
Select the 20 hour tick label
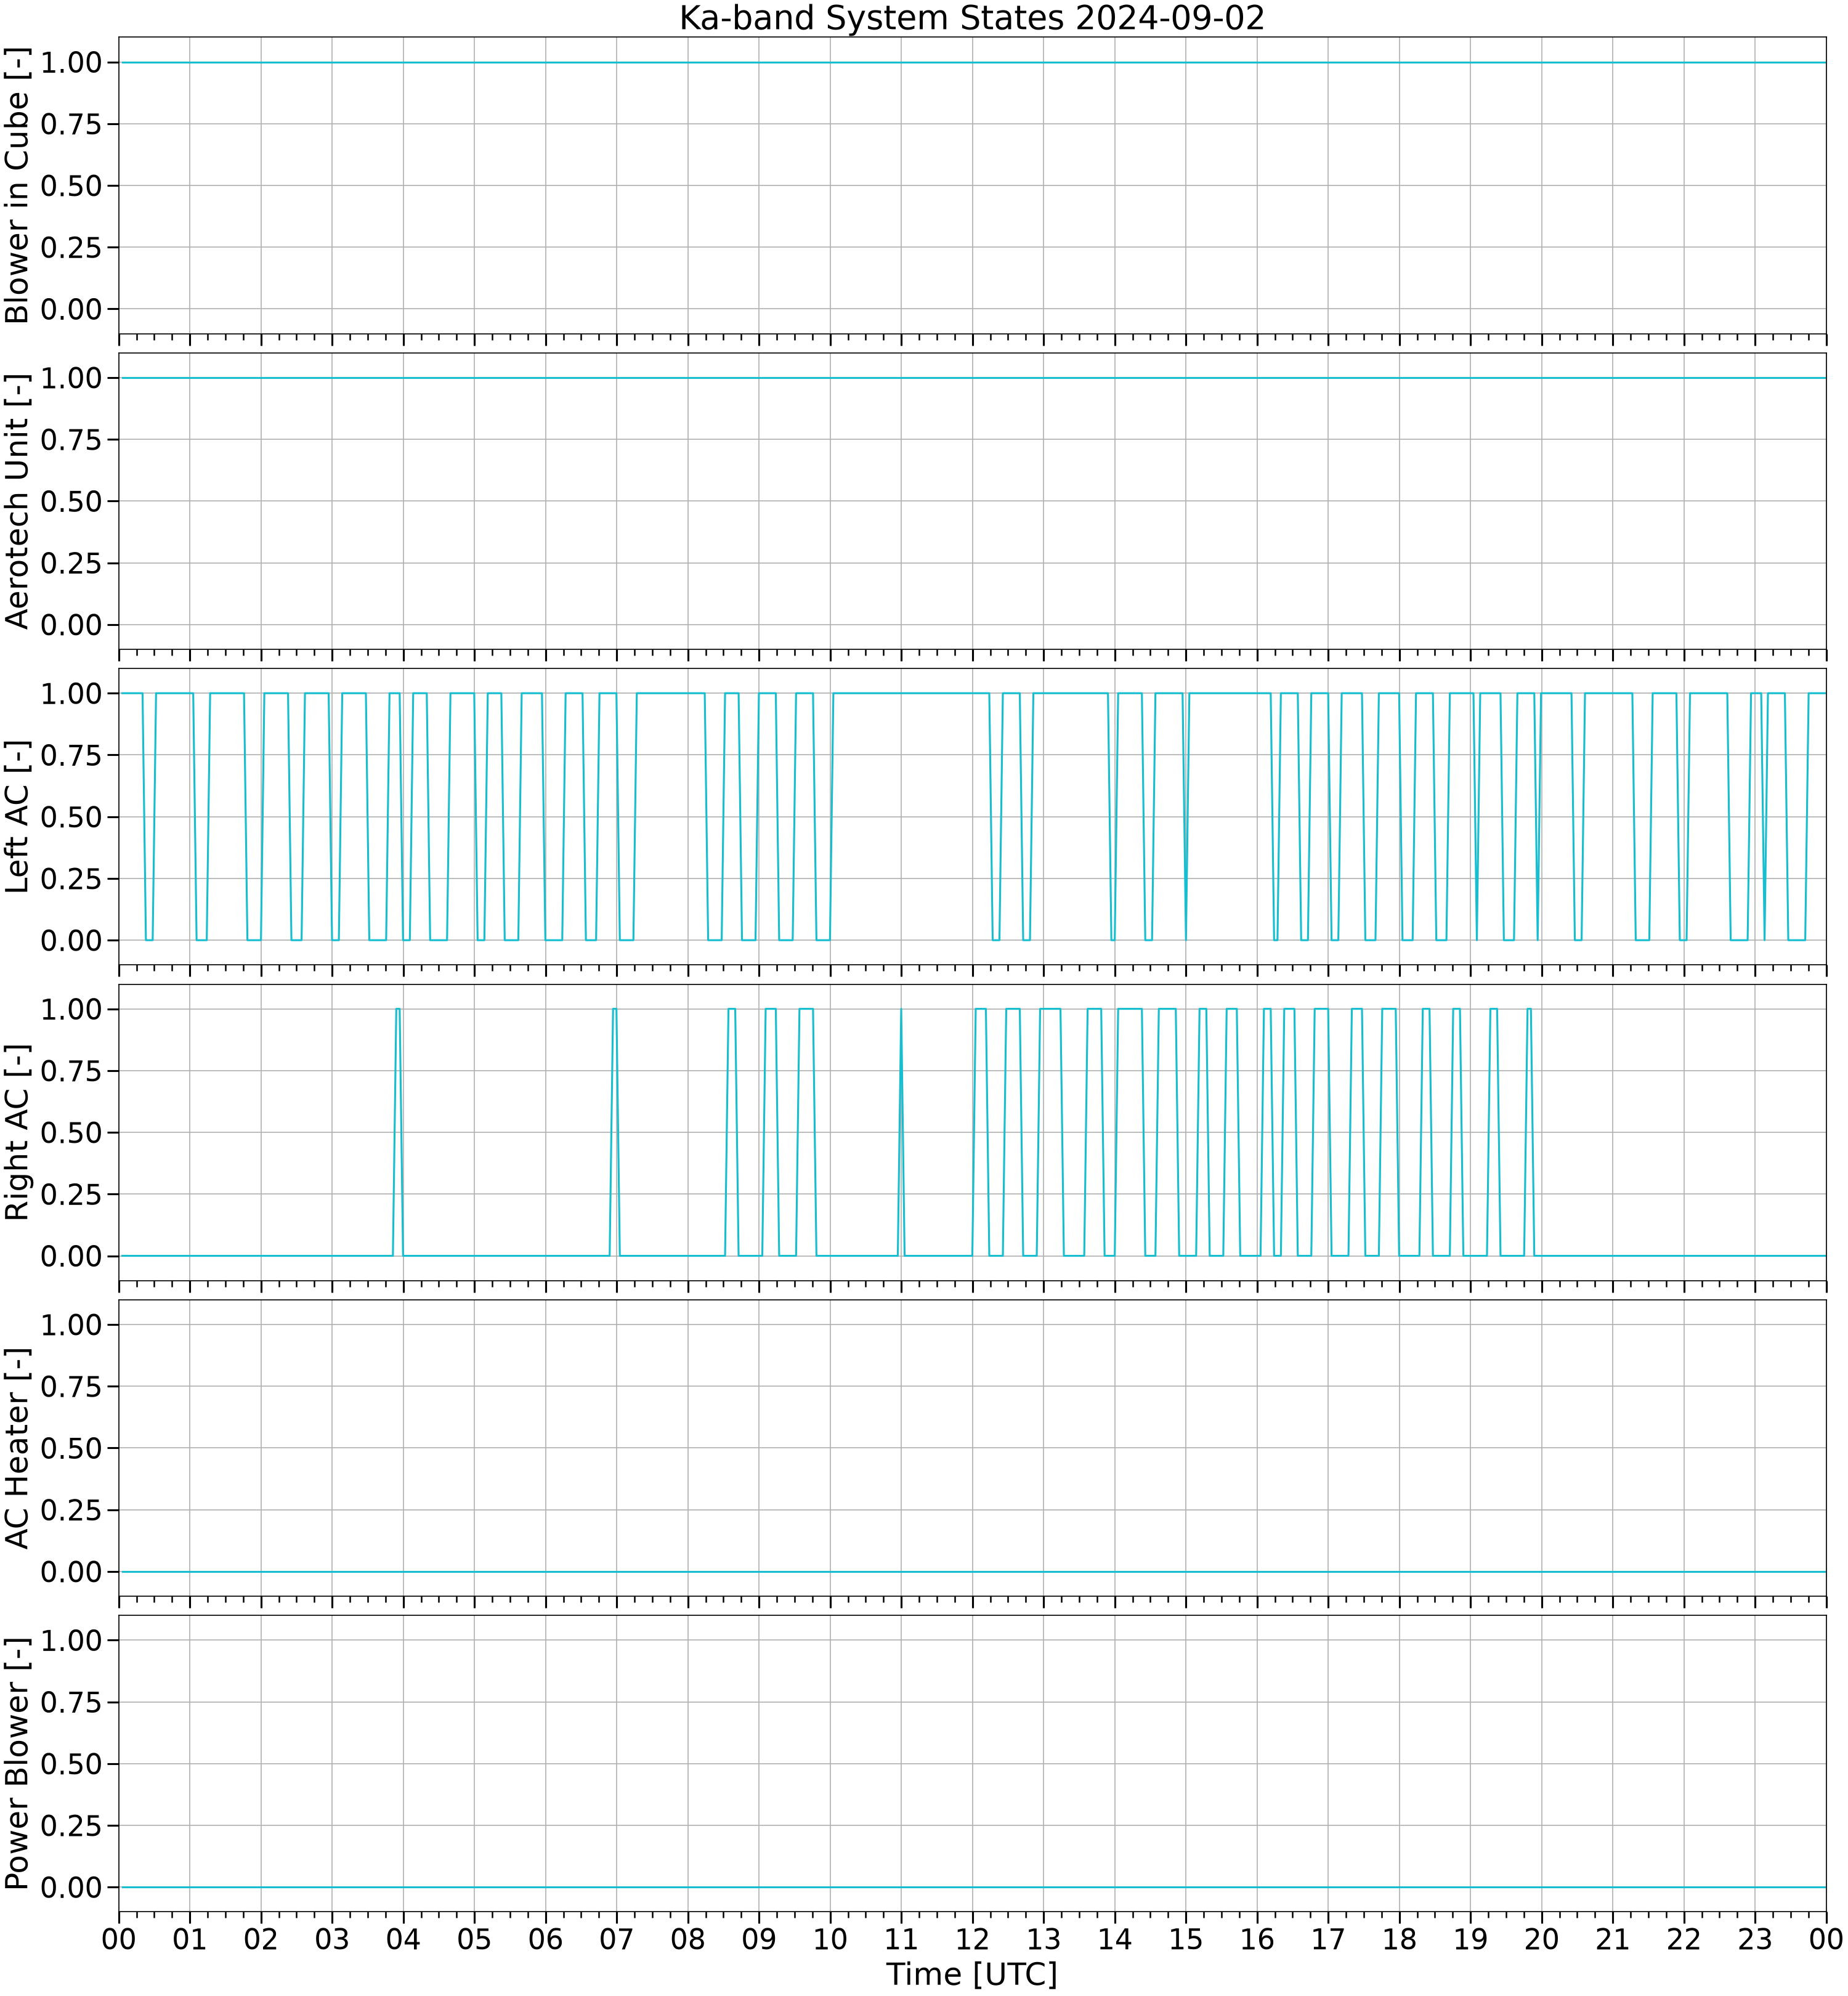pyautogui.click(x=1541, y=1939)
